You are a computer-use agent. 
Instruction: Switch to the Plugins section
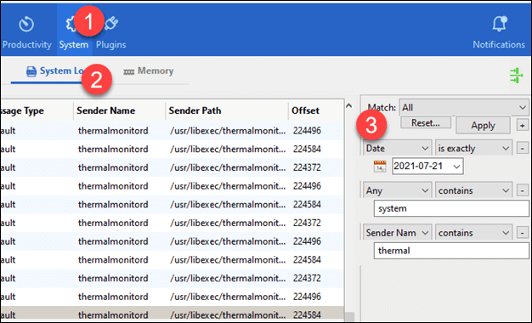click(x=111, y=33)
